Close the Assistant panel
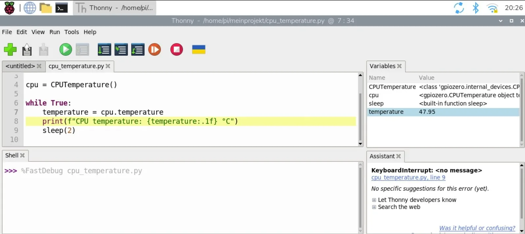The height and width of the screenshot is (234, 525). click(399, 156)
